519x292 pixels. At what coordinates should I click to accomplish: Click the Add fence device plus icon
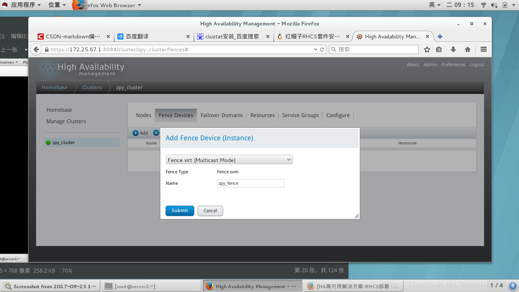tap(135, 133)
